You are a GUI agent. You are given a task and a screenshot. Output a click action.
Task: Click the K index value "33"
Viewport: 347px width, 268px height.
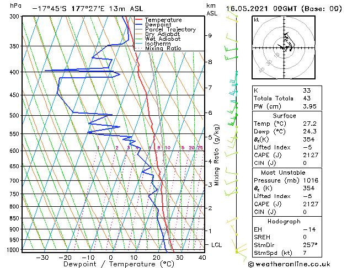point(307,90)
